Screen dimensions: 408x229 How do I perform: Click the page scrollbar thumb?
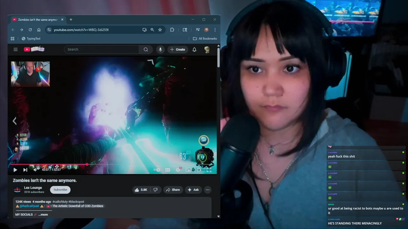coord(218,58)
